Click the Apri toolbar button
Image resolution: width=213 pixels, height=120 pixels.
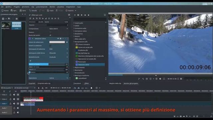(14, 10)
